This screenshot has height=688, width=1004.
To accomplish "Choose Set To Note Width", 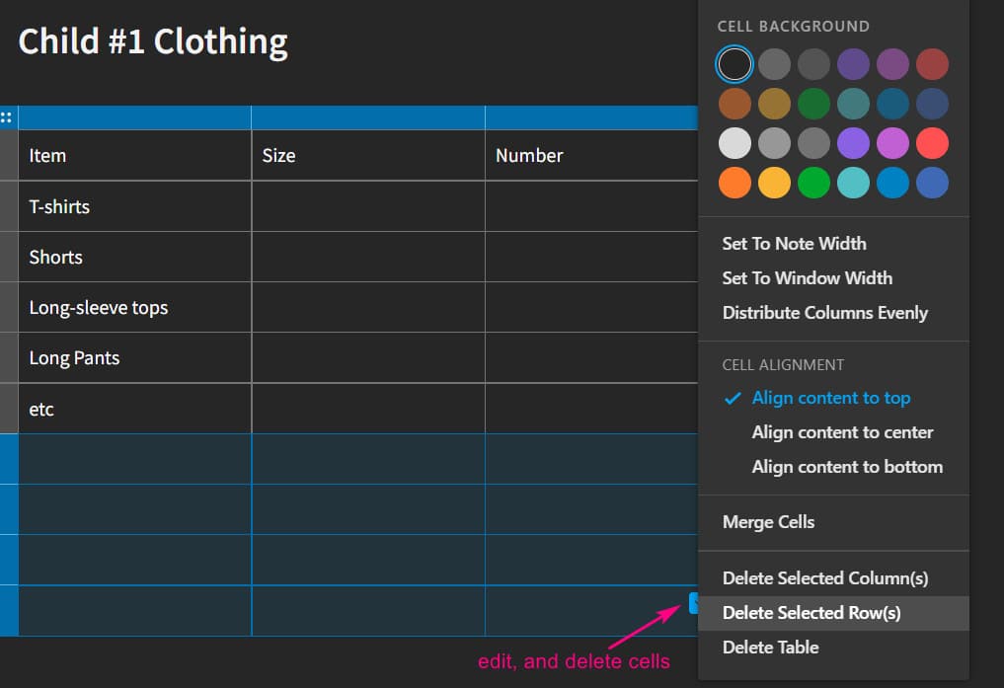I will click(x=794, y=244).
